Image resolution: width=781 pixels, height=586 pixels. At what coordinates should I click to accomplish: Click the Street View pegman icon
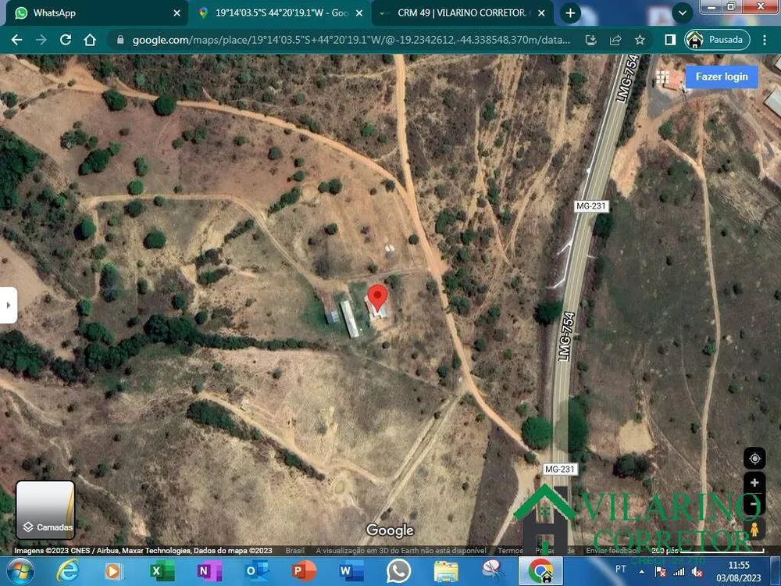click(754, 529)
